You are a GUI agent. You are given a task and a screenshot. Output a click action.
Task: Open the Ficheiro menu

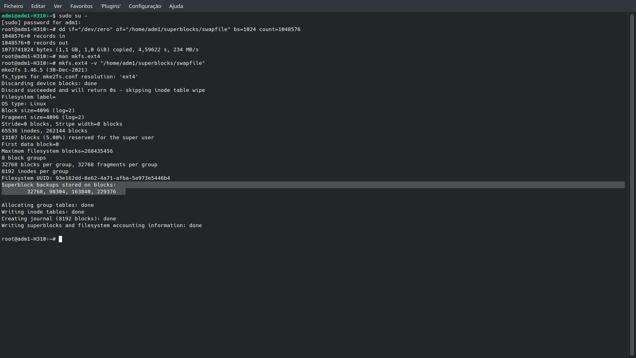point(14,6)
